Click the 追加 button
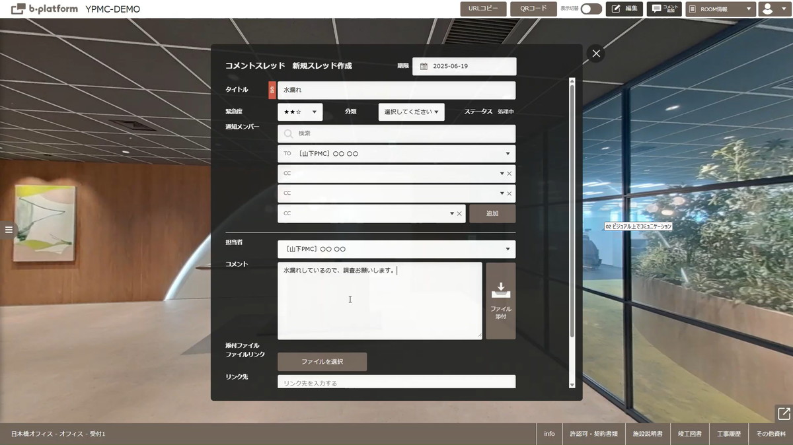The height and width of the screenshot is (445, 793). pos(492,213)
